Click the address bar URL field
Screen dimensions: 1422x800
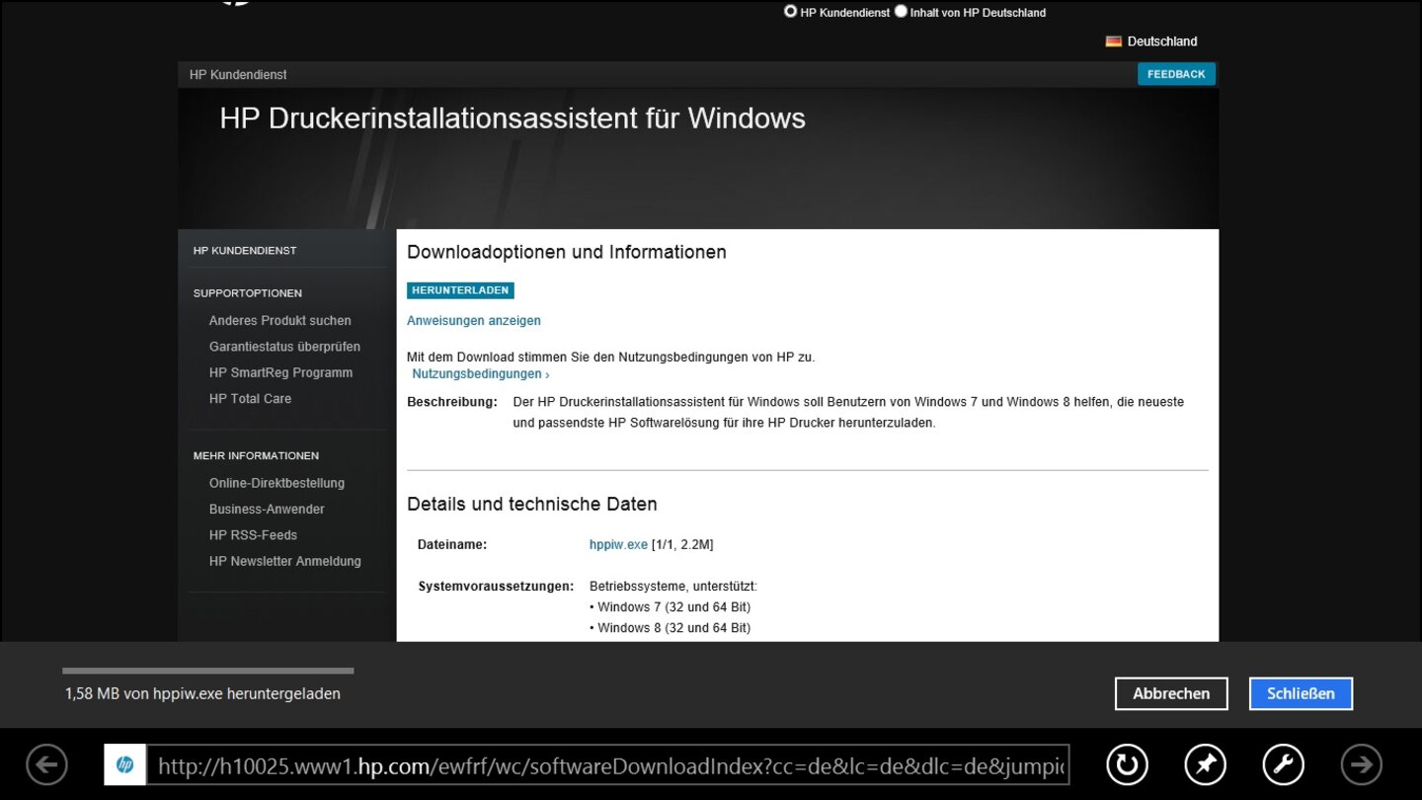[608, 765]
